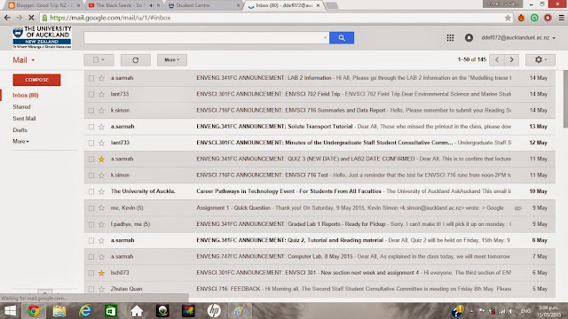Show hidden system tray icons arrow
568x319 pixels.
pos(471,311)
